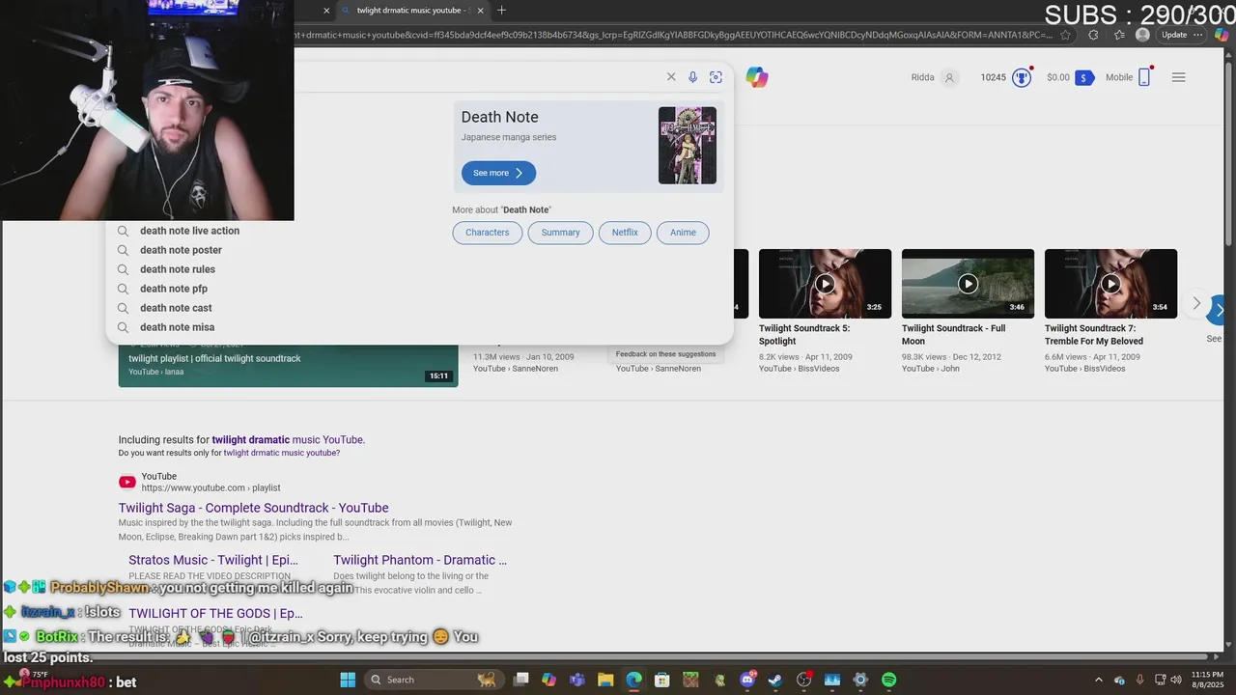Open the Bing hamburger menu
The image size is (1236, 695).
pyautogui.click(x=1178, y=77)
